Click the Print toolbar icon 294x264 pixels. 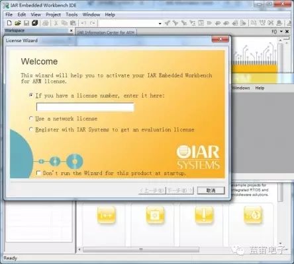46,23
